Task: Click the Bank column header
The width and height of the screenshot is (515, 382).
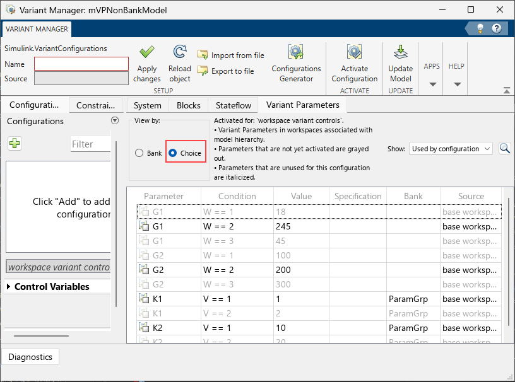Action: [413, 196]
